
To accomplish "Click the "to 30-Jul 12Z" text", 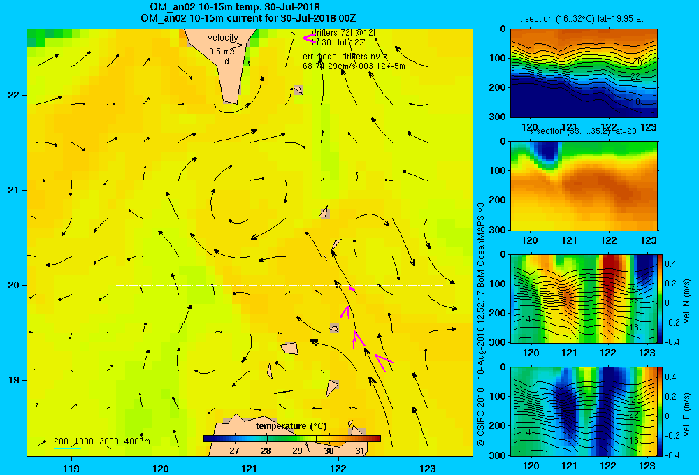I will [338, 43].
